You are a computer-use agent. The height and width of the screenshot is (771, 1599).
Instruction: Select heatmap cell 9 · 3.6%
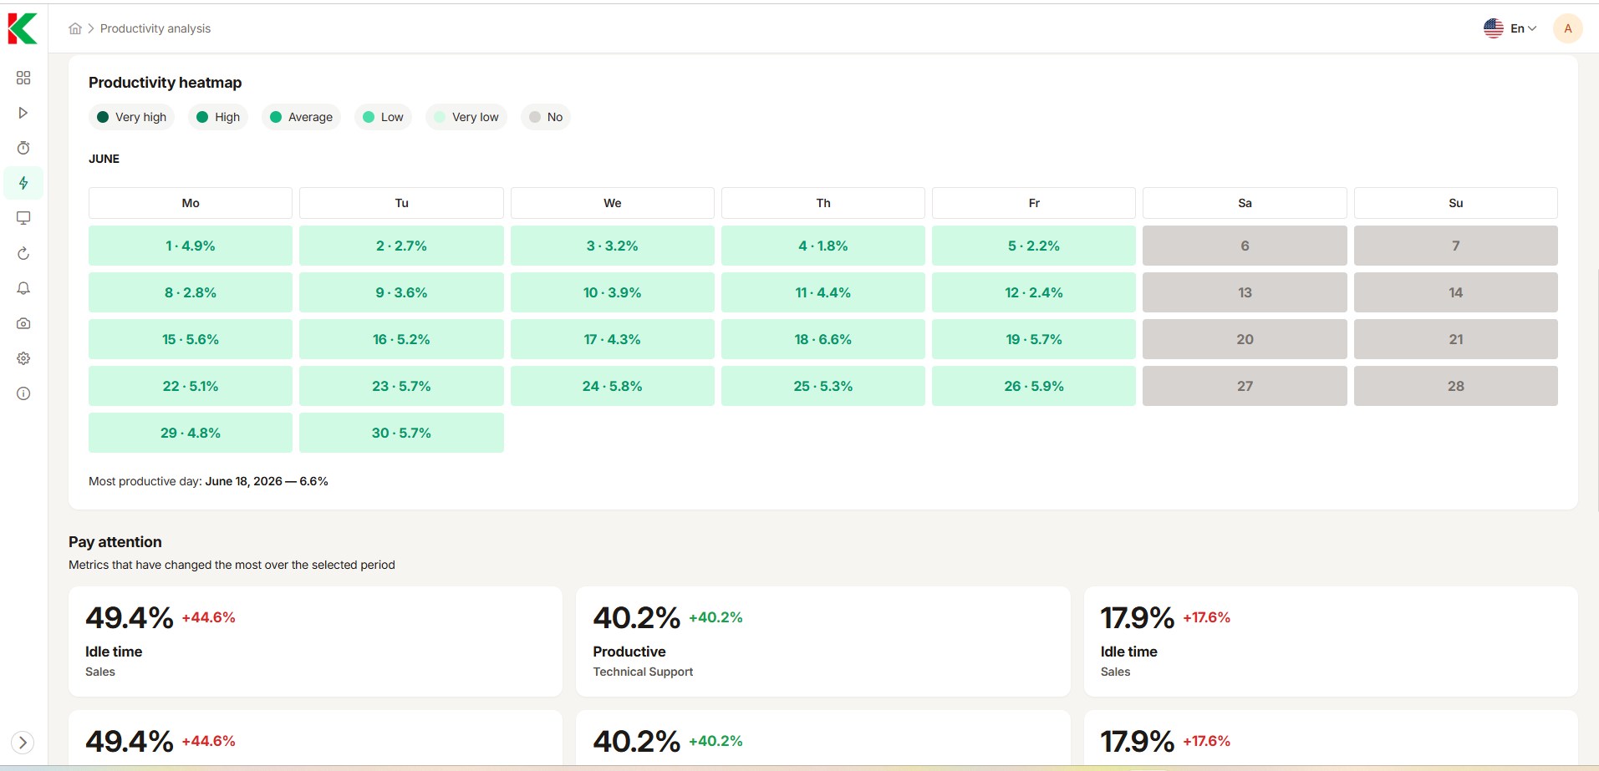[x=401, y=292]
